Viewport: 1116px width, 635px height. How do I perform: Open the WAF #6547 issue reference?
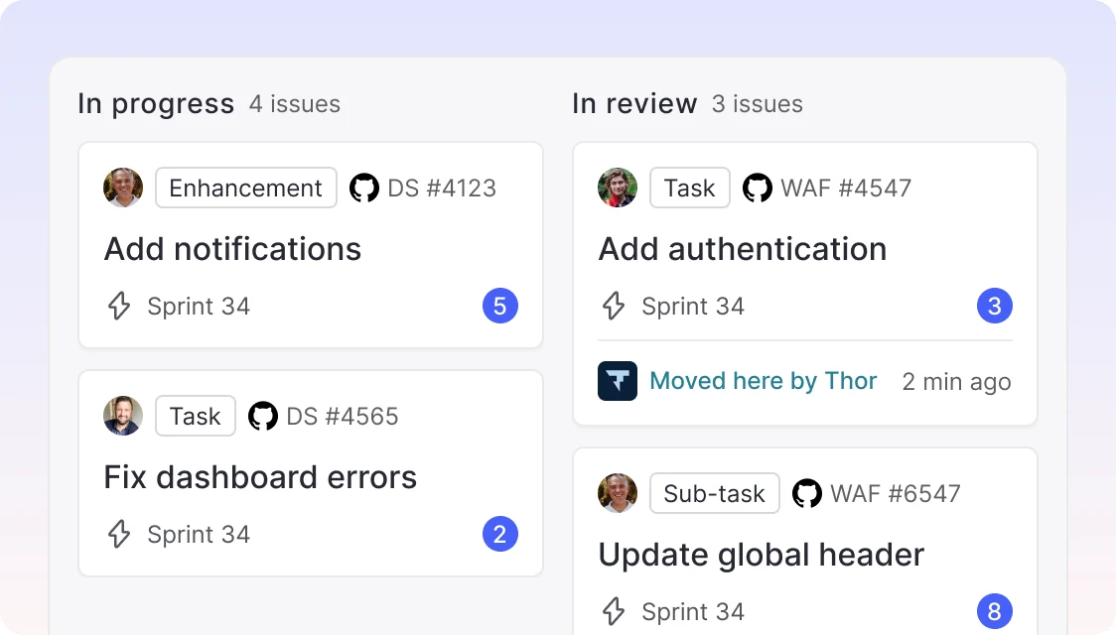(x=896, y=493)
